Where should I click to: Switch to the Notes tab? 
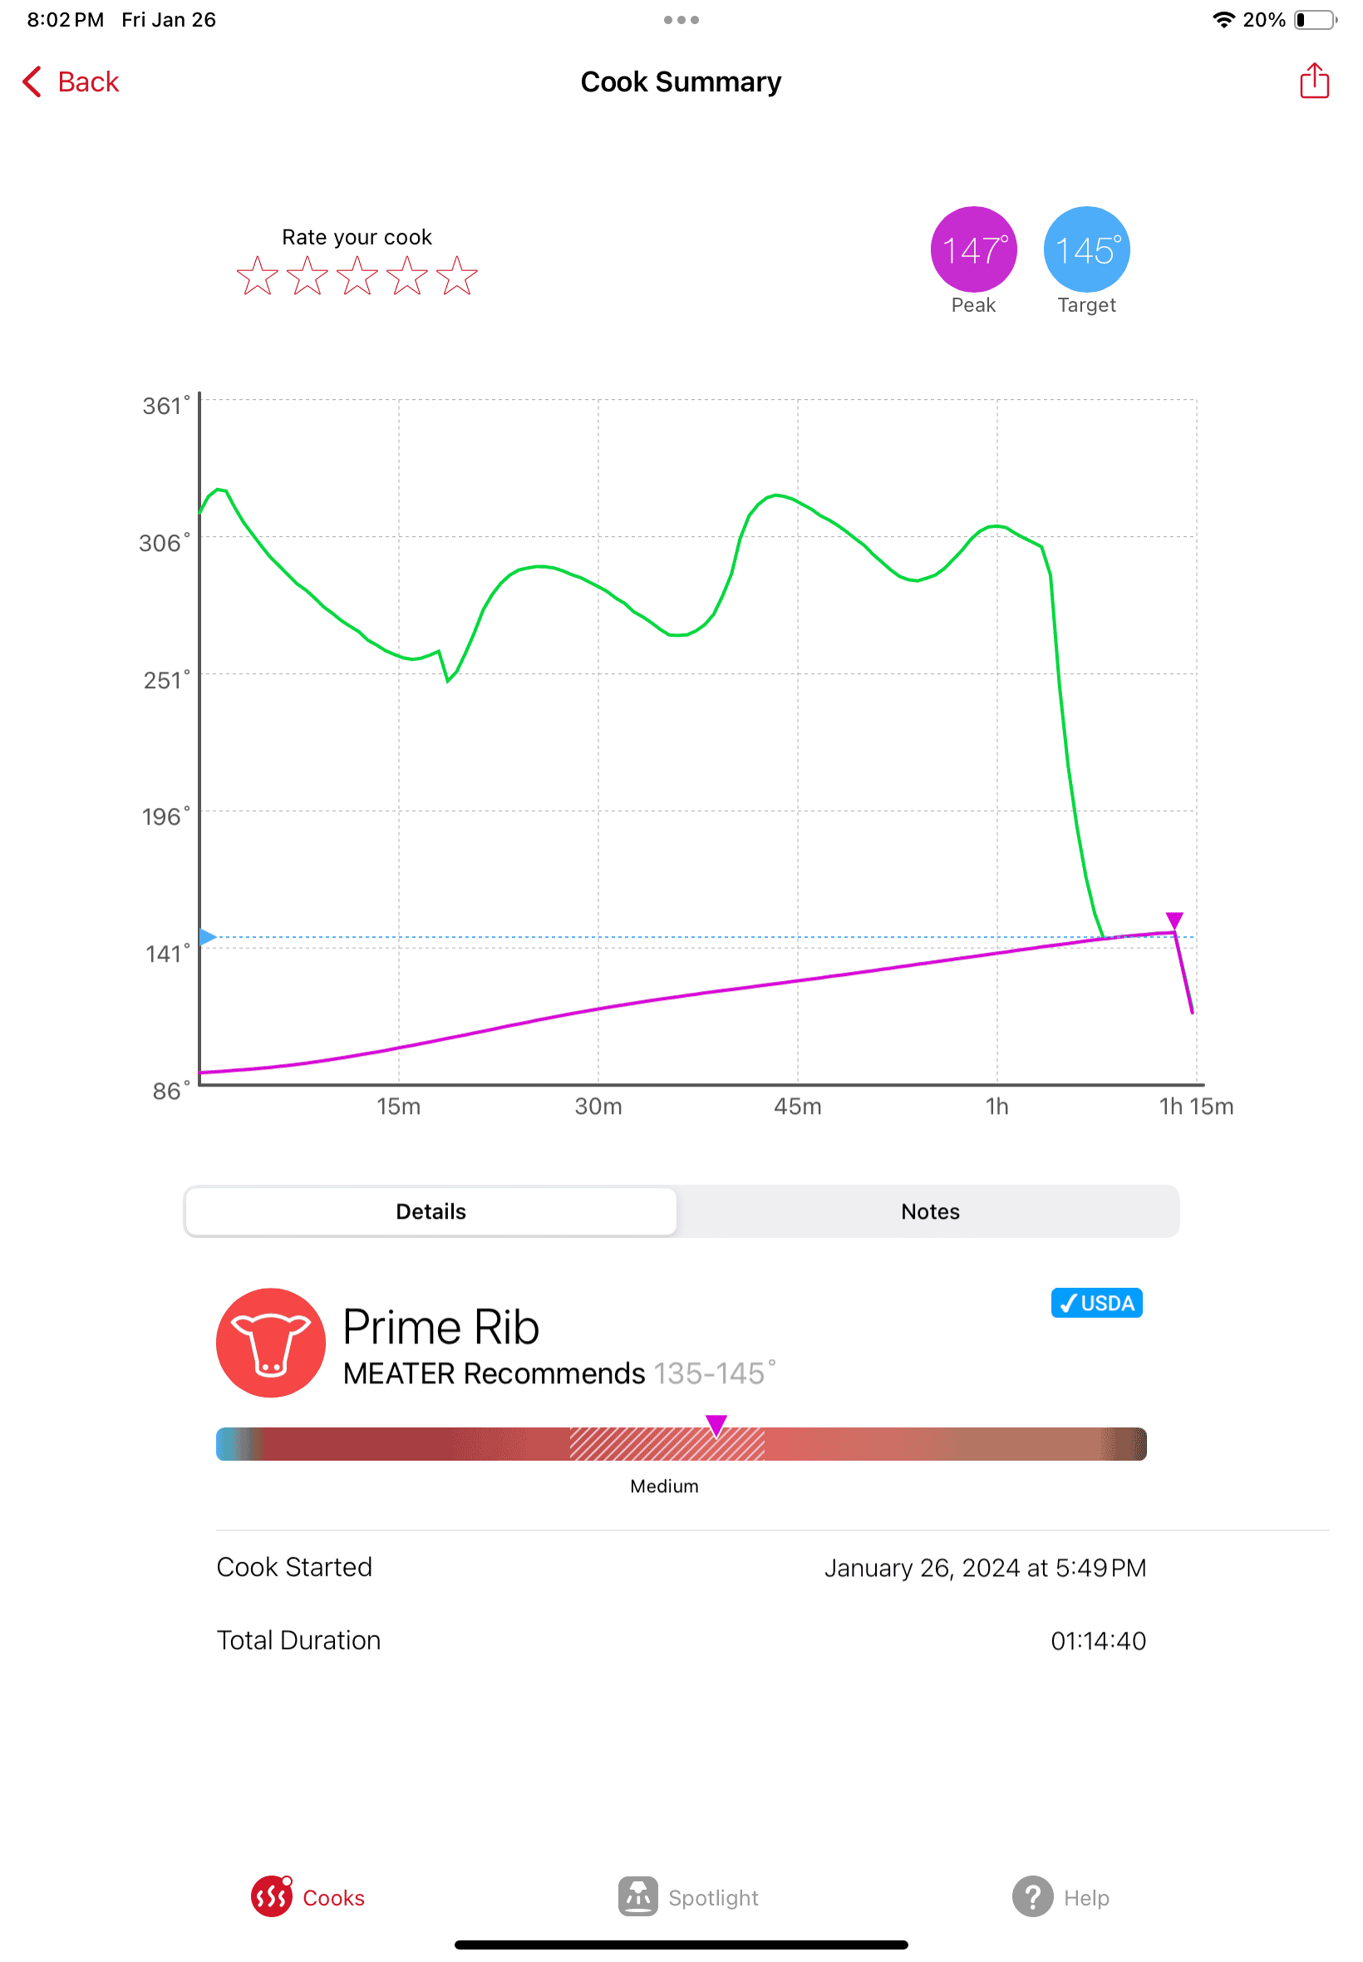(x=930, y=1211)
